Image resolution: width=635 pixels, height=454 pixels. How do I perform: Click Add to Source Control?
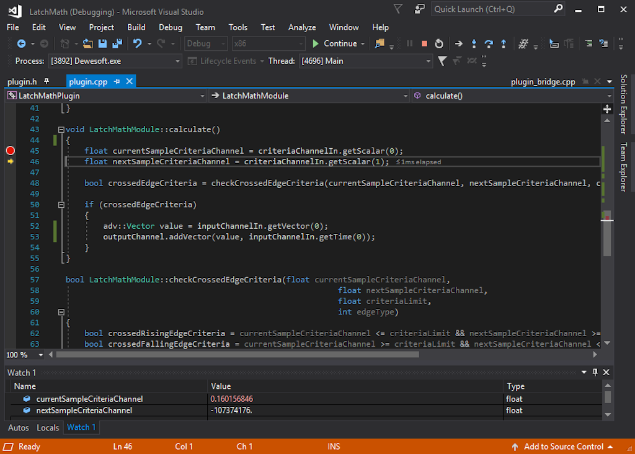(x=563, y=447)
